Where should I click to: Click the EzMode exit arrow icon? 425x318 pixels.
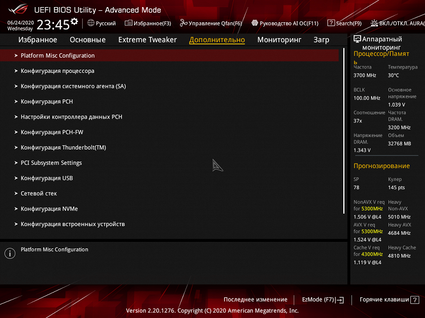340,300
